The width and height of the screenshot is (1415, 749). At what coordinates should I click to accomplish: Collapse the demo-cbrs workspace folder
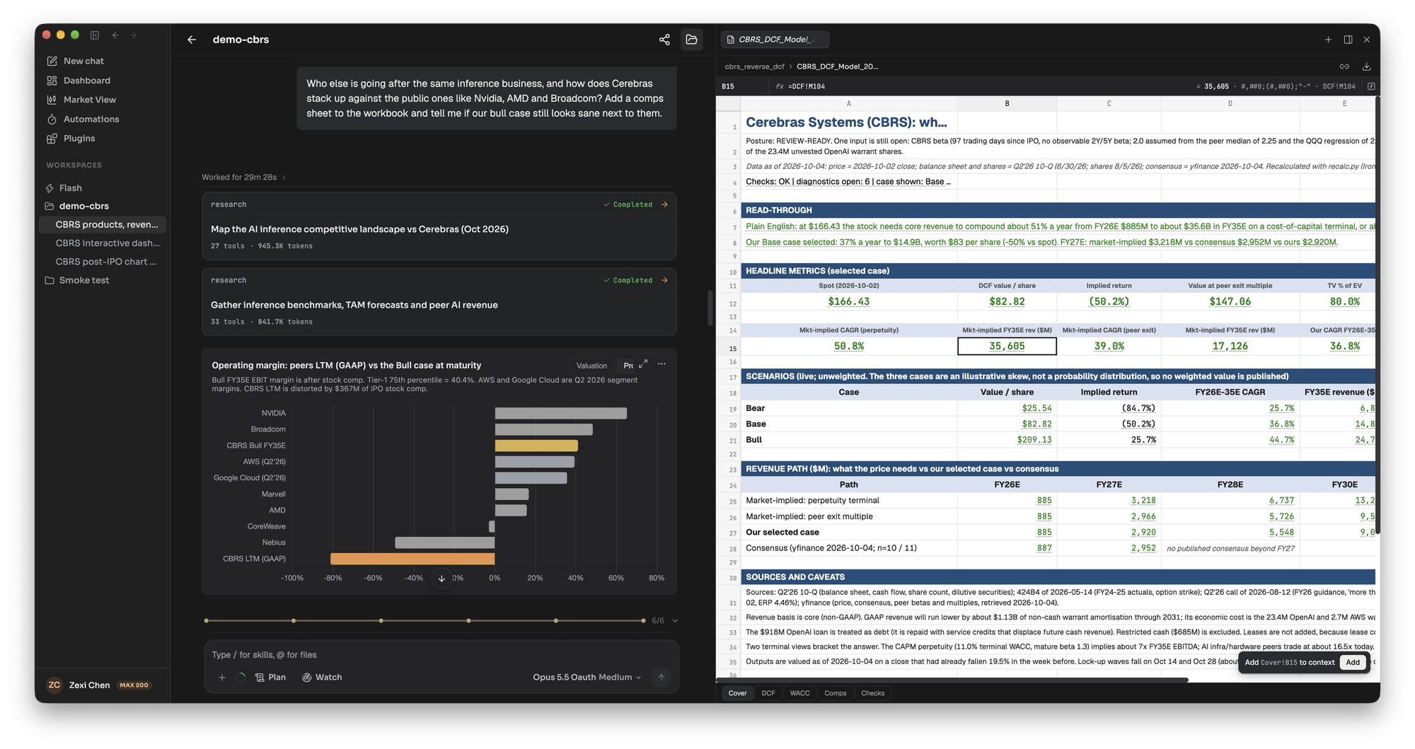coord(83,207)
